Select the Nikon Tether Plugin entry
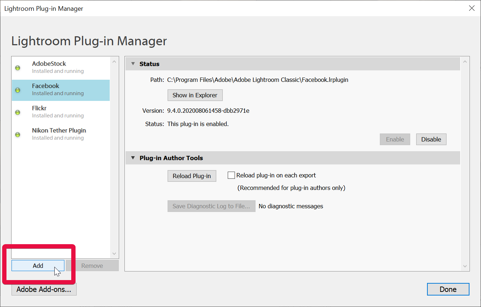Screen dimensions: 481x307 pos(61,134)
